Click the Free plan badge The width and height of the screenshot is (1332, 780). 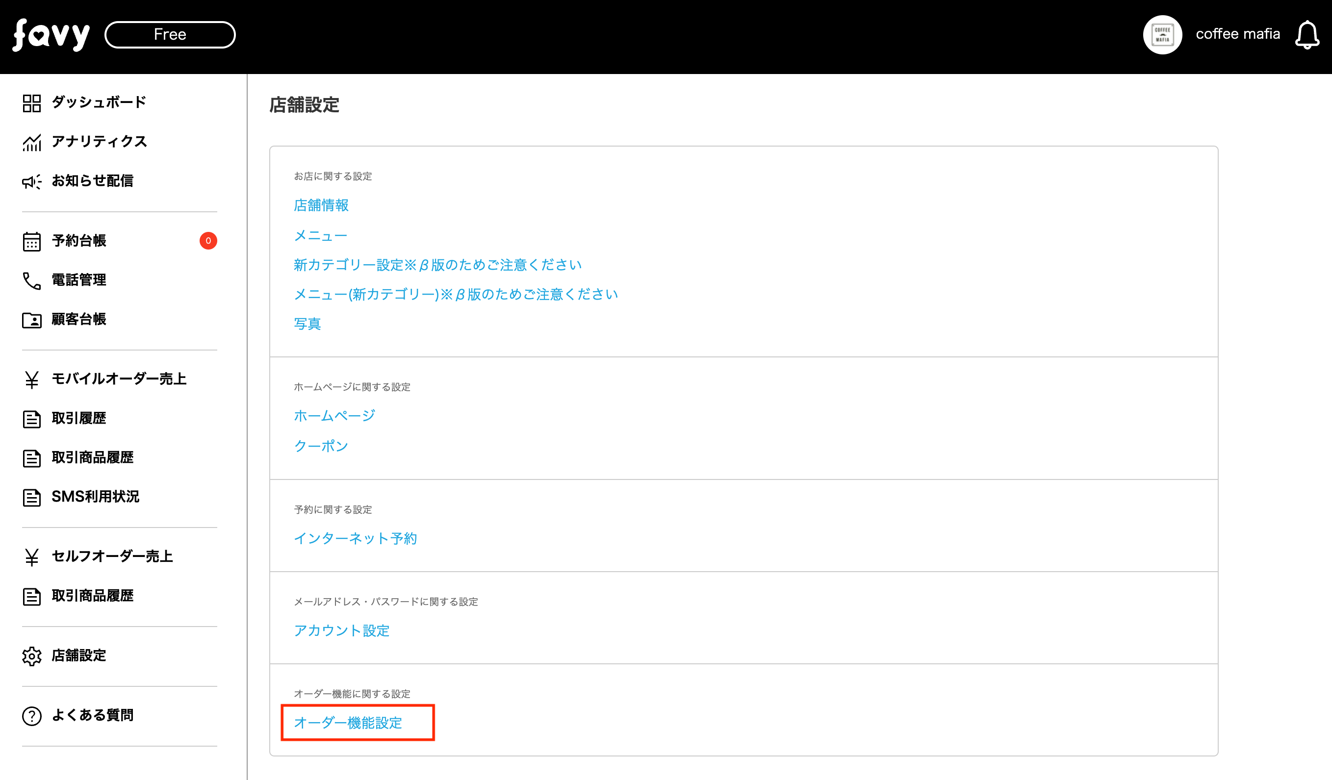(170, 35)
